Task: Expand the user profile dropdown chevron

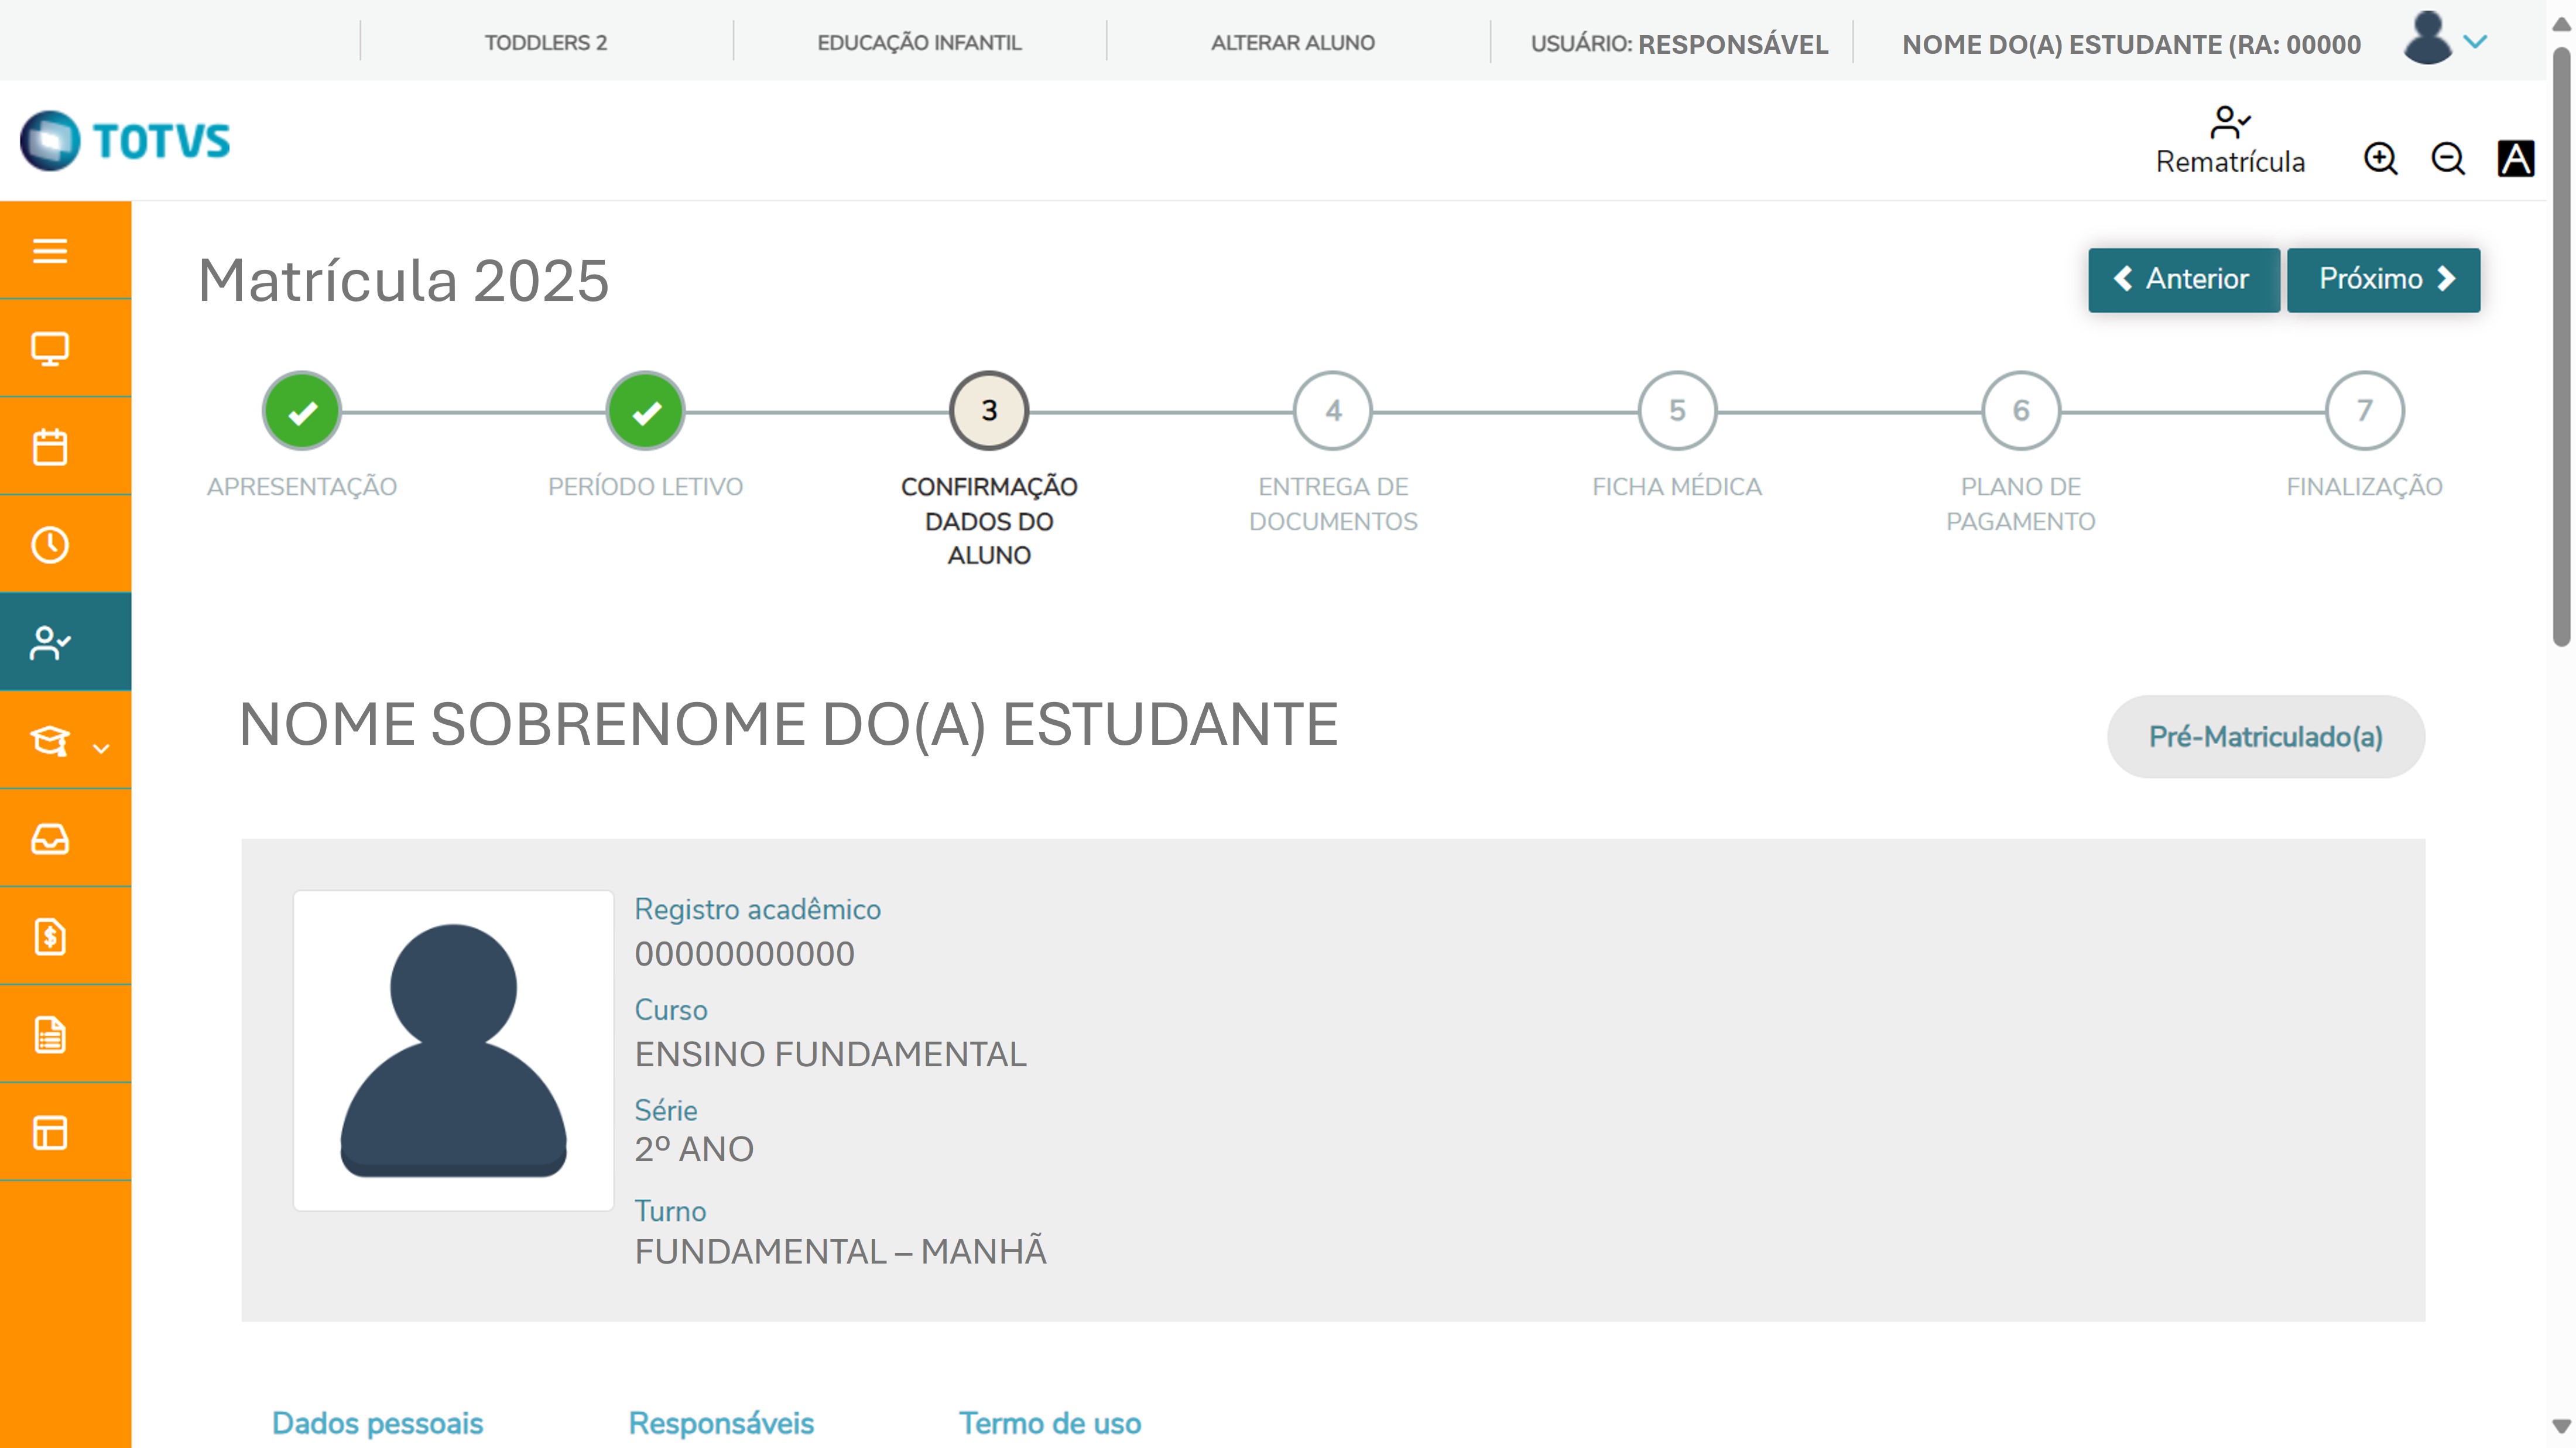Action: coord(2475,42)
